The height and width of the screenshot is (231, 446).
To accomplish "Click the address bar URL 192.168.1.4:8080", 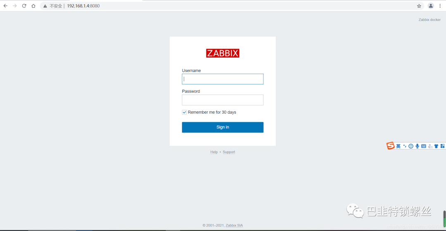I will click(83, 6).
